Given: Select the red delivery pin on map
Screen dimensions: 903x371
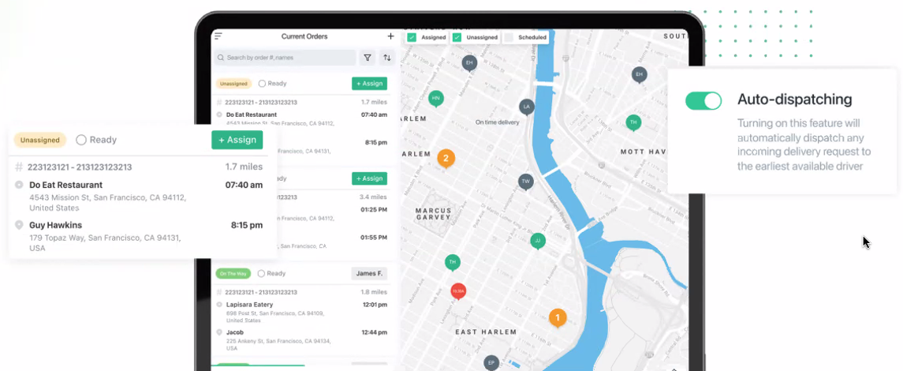Looking at the screenshot, I should [x=458, y=291].
